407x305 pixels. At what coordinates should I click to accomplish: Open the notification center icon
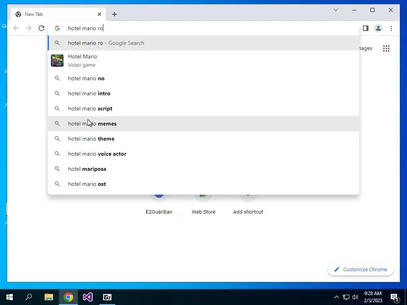[394, 297]
